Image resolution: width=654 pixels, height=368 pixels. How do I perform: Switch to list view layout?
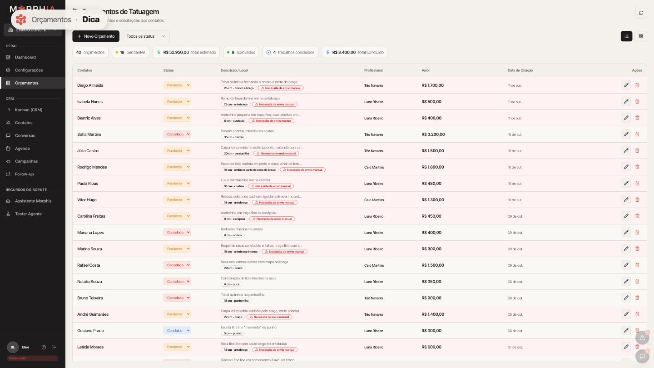tap(626, 36)
